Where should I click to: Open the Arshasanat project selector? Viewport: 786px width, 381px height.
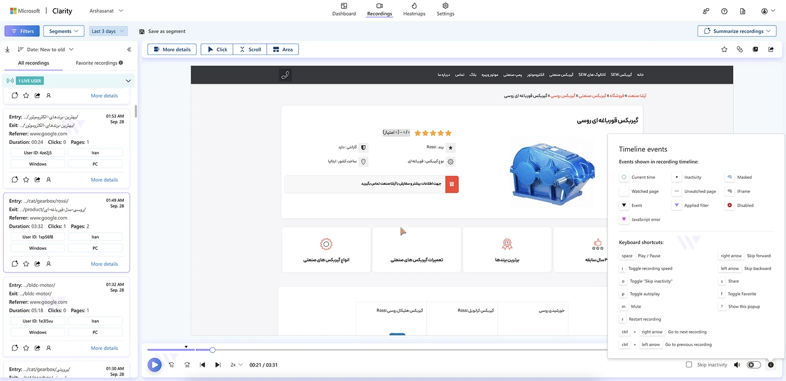106,11
